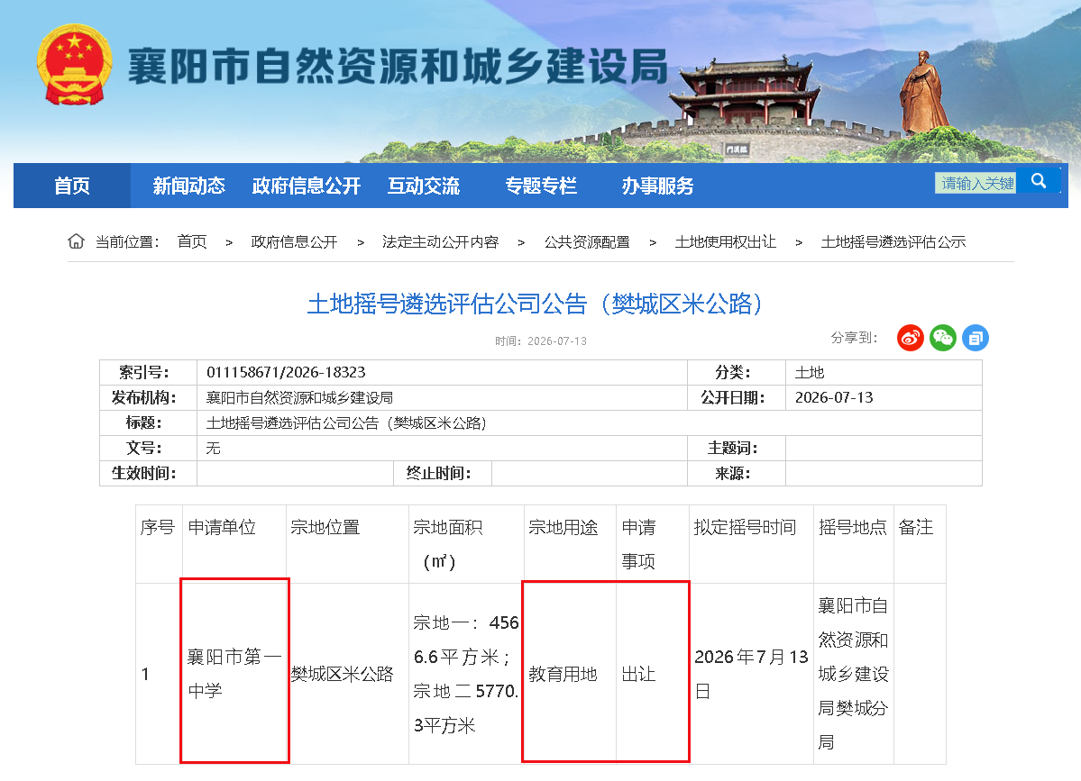Click cell 襄阳市第一中学
1081x781 pixels.
pyautogui.click(x=234, y=674)
